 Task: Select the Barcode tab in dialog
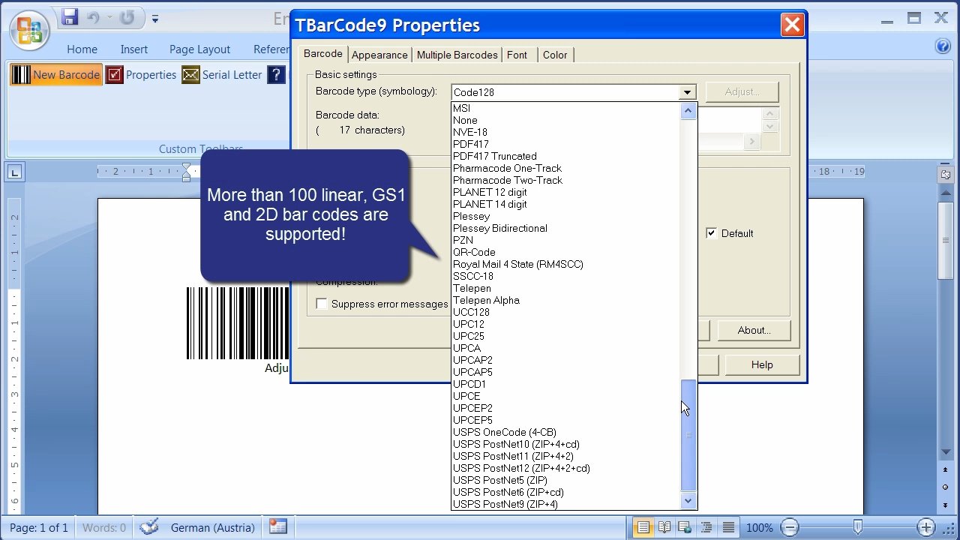tap(323, 54)
